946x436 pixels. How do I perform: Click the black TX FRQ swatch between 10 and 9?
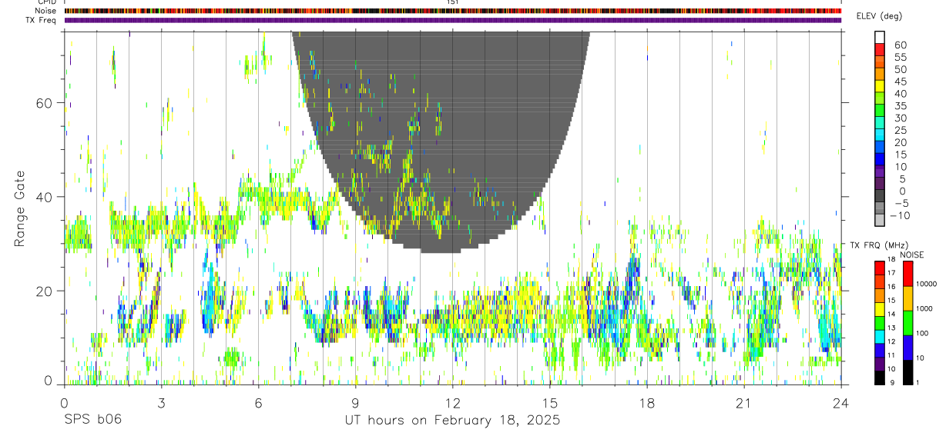point(879,378)
